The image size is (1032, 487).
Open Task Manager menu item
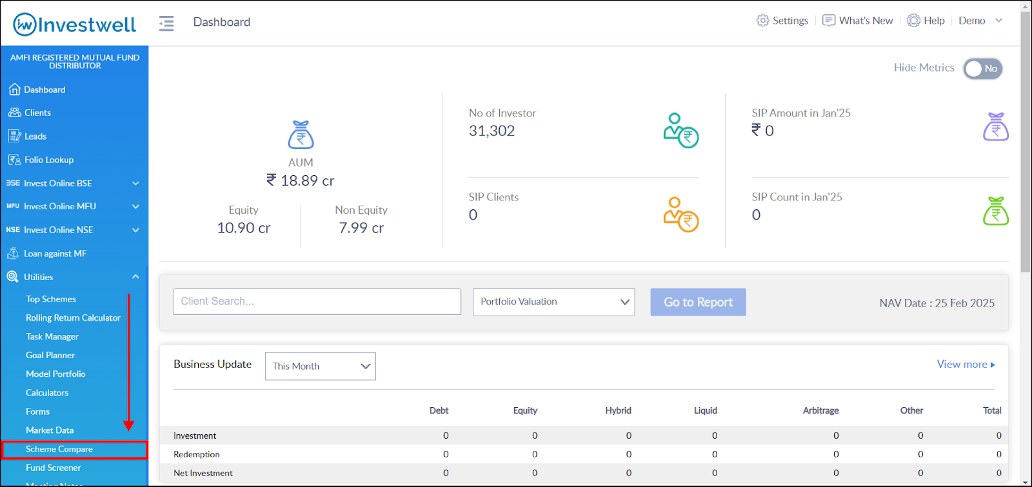[x=52, y=336]
